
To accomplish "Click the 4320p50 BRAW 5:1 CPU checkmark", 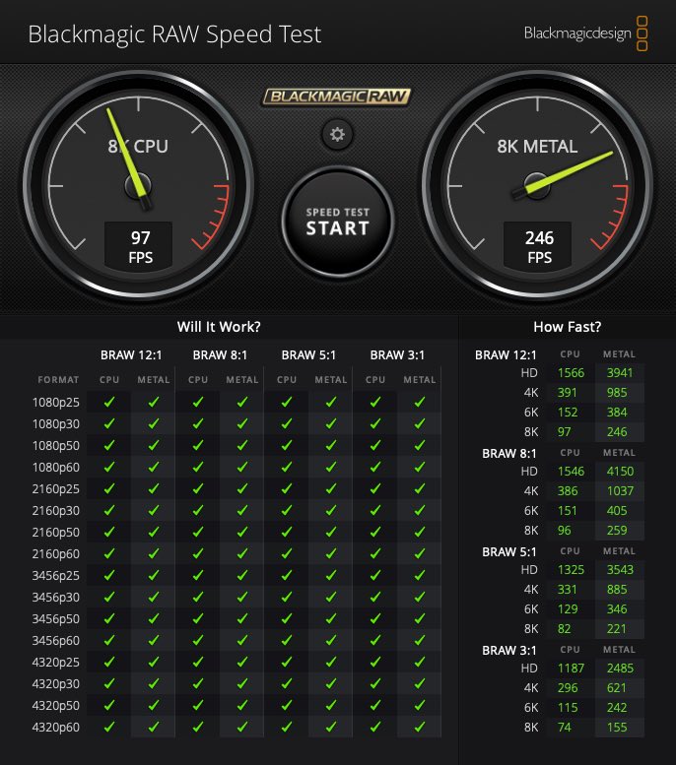I will coord(287,705).
